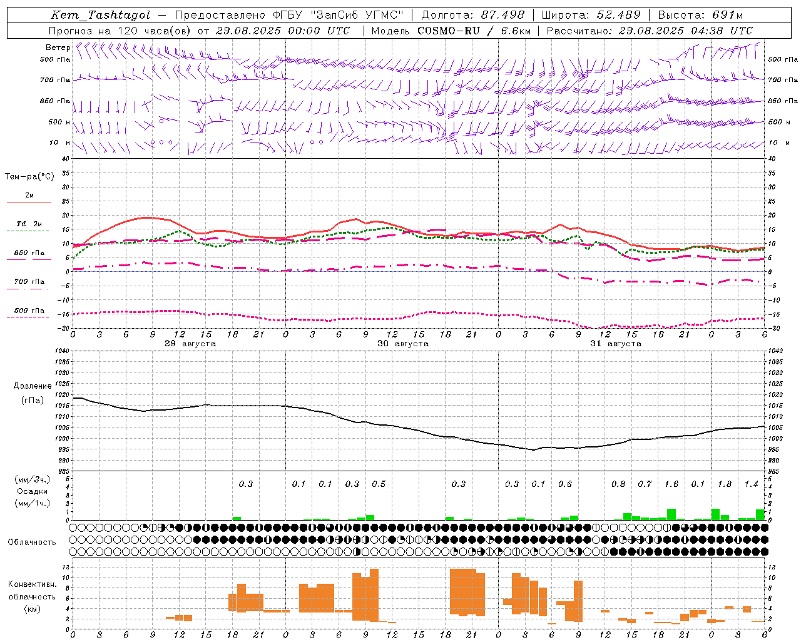Screen dimensions: 801x640
Task: Select the Модель COSMO-RU / 6.6км label
Action: tap(451, 31)
